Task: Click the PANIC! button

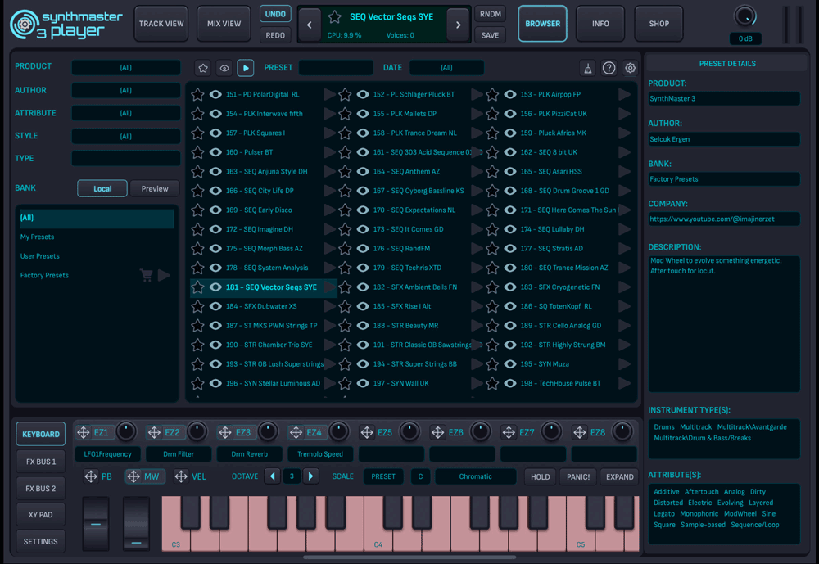Action: point(578,476)
